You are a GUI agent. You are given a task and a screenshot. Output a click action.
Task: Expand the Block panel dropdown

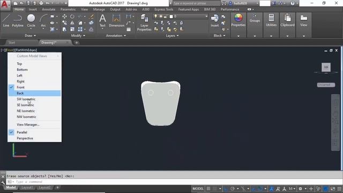pyautogui.click(x=219, y=35)
